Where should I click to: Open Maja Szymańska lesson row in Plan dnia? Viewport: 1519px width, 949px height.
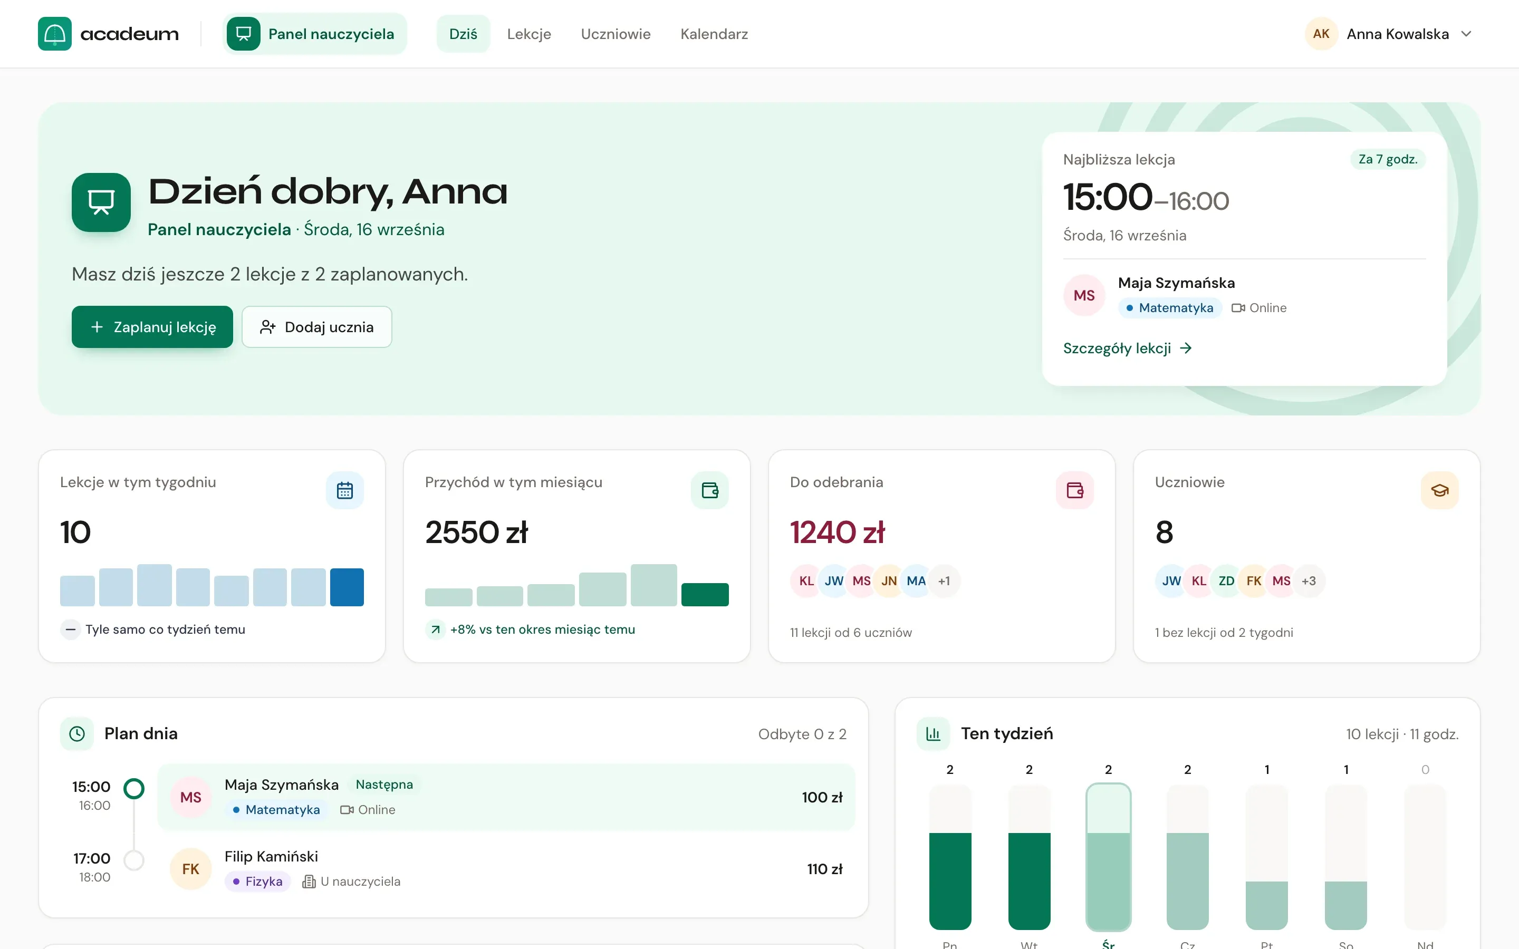506,797
